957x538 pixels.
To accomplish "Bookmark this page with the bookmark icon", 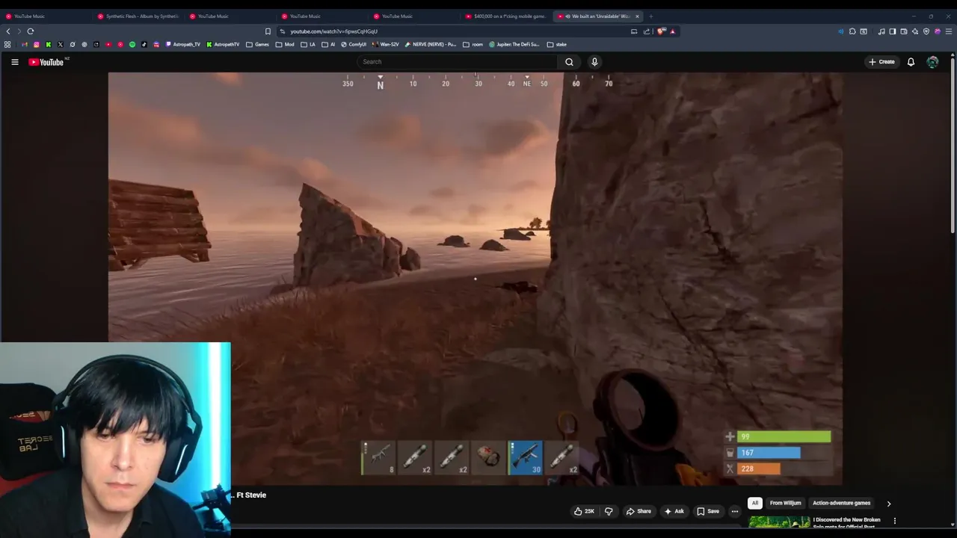I will point(268,31).
